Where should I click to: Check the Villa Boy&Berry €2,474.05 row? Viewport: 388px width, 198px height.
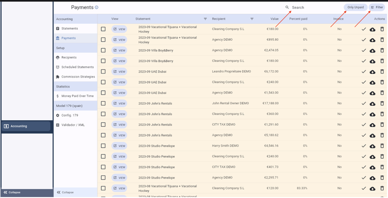[x=103, y=51]
